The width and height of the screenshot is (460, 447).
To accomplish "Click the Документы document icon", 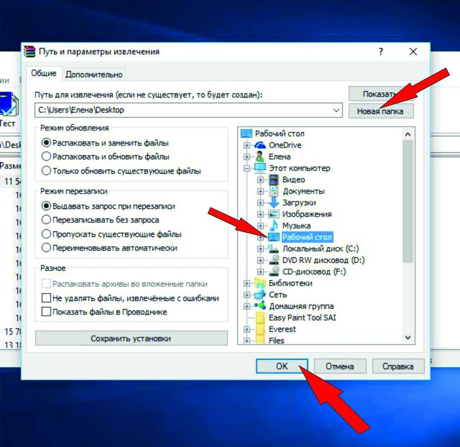I will [x=274, y=191].
